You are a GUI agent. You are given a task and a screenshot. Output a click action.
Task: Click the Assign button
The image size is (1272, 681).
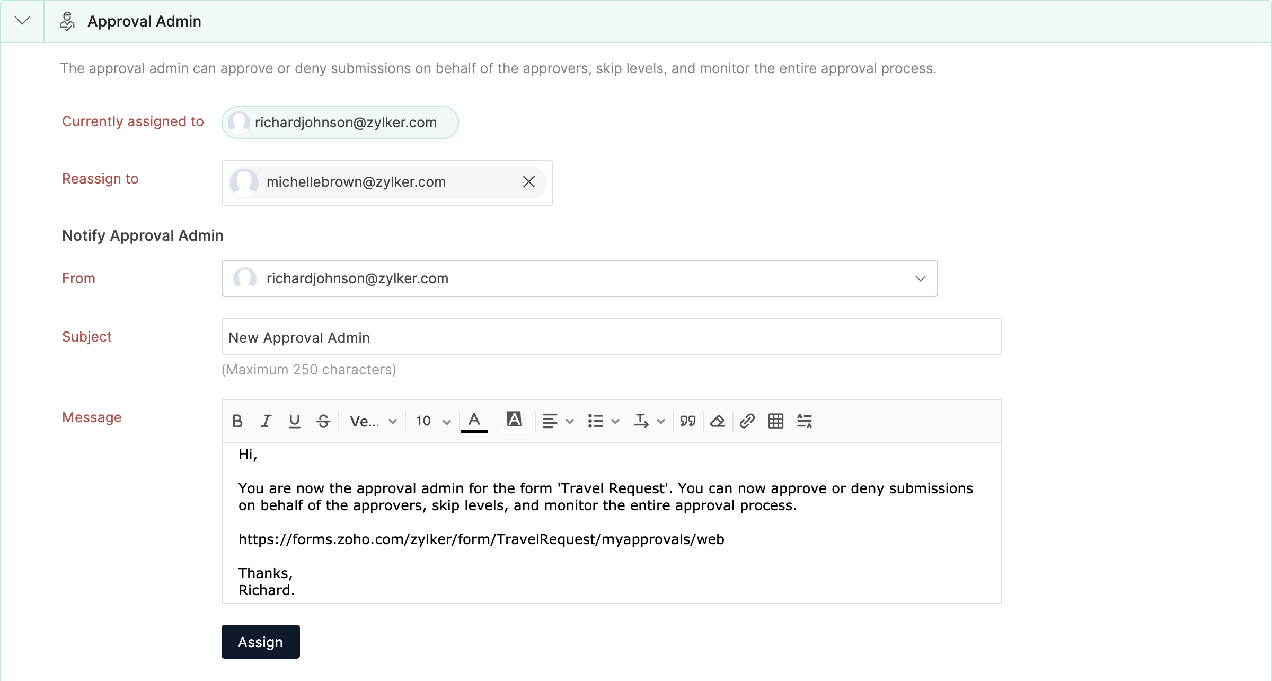pyautogui.click(x=260, y=642)
